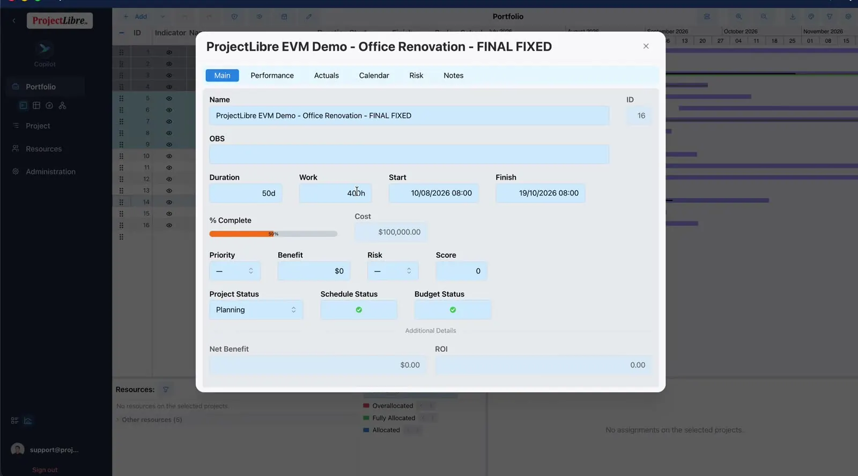Click the filter funnel in Portfolio toolbar
The image size is (858, 476).
tap(830, 17)
